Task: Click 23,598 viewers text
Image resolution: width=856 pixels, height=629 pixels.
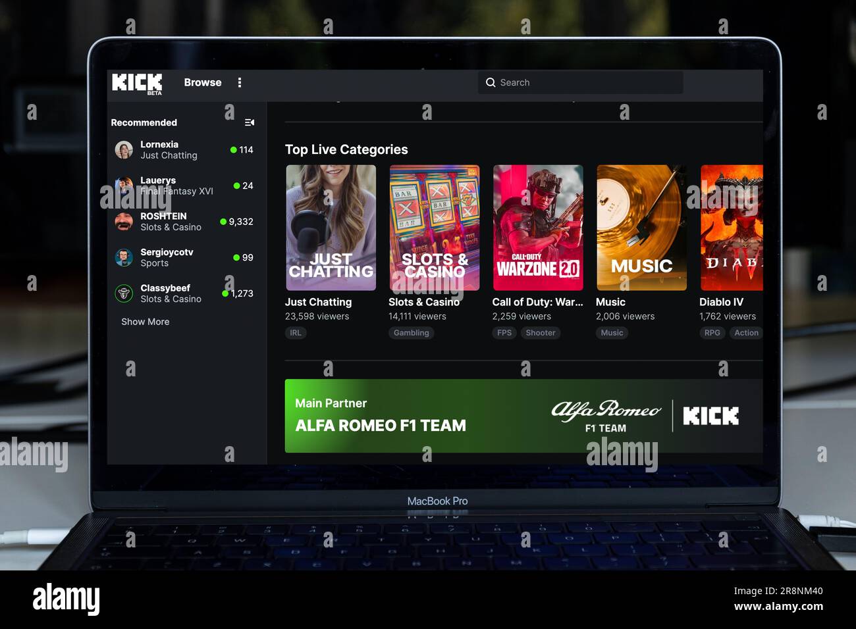Action: click(317, 316)
